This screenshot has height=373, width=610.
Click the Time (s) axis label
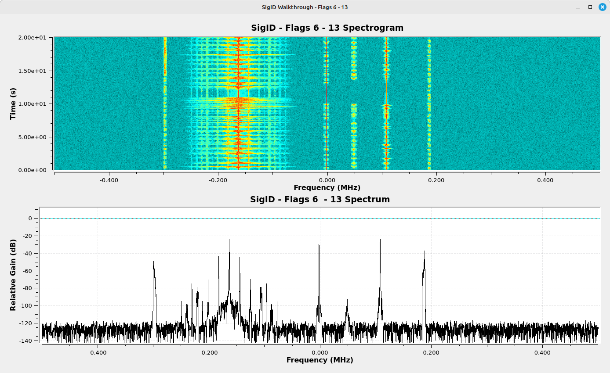tap(13, 103)
